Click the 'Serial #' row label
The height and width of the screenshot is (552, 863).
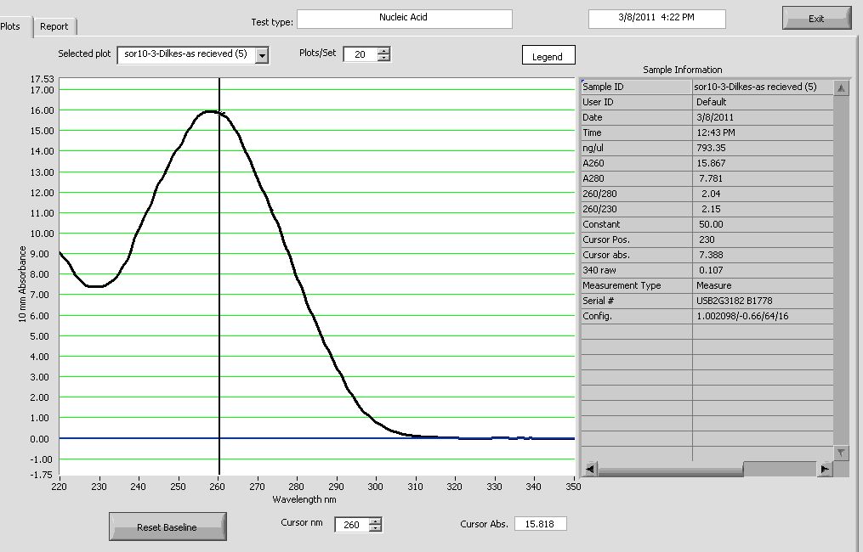(598, 301)
